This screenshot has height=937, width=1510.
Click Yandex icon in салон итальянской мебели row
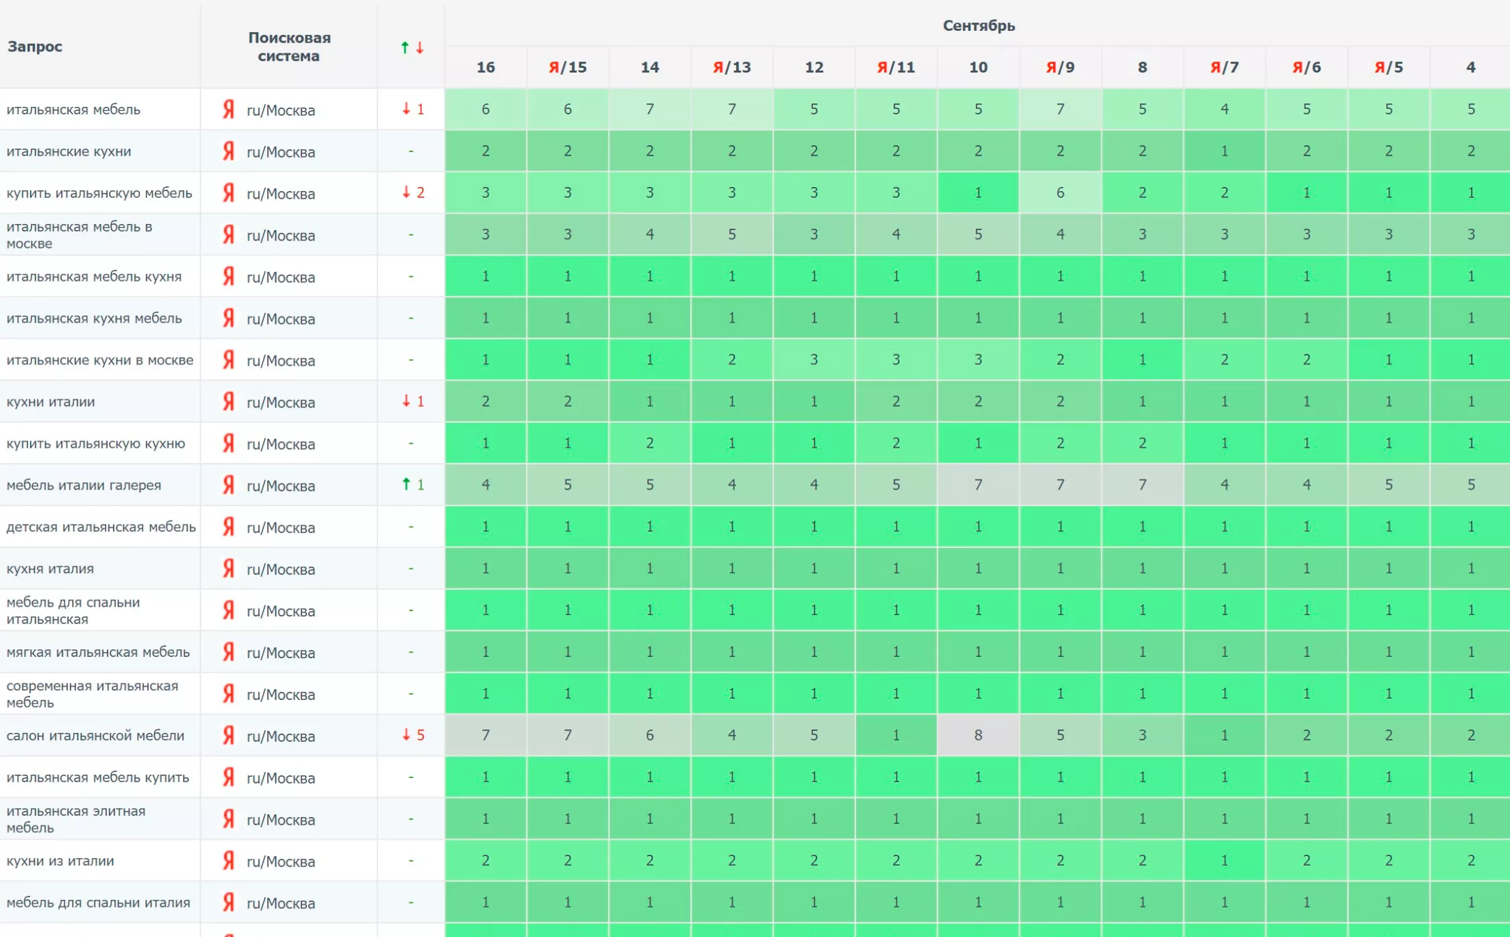(229, 735)
